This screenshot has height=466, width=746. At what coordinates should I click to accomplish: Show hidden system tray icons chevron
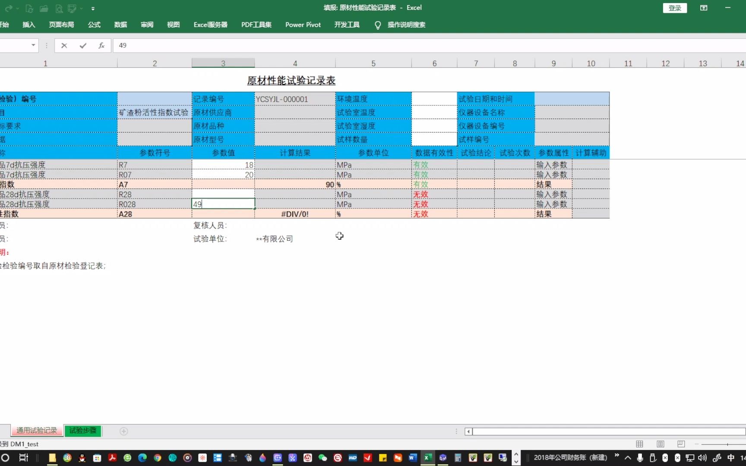[x=628, y=458]
